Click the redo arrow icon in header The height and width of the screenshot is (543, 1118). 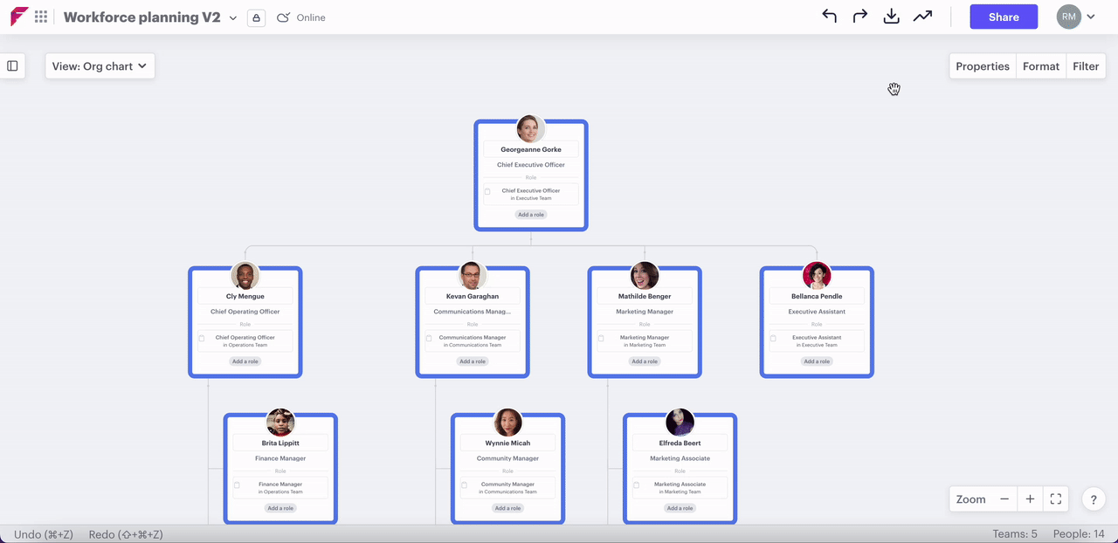860,17
